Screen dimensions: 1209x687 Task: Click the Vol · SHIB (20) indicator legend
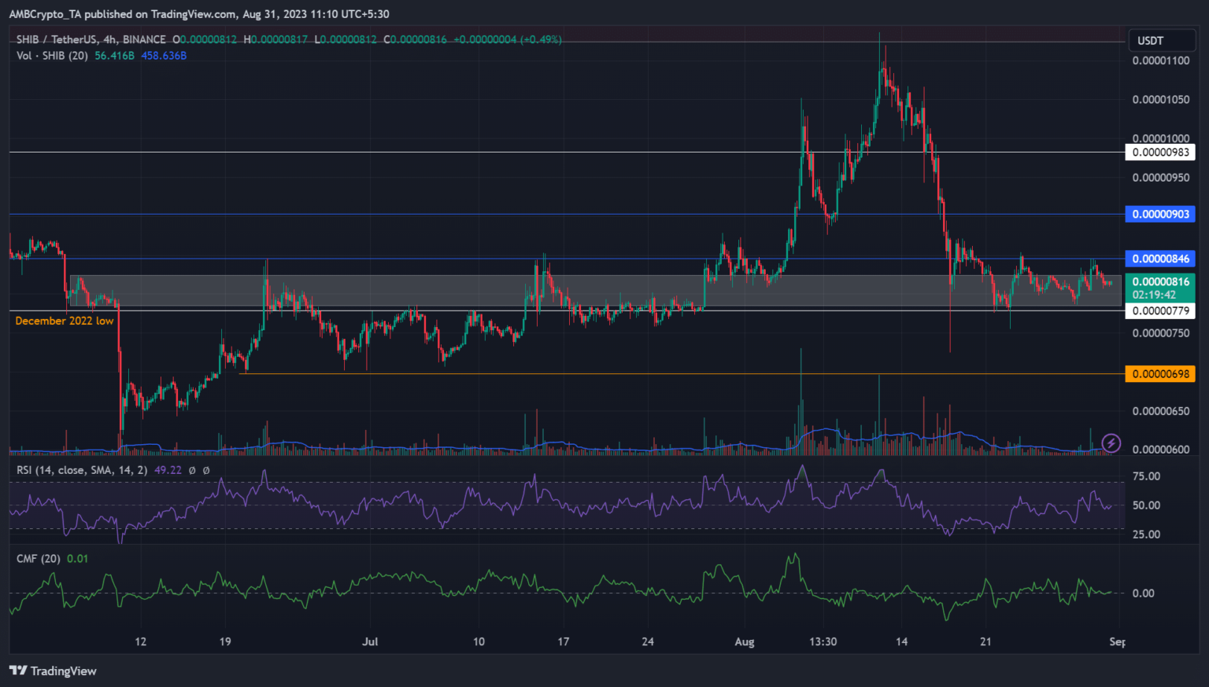(52, 56)
